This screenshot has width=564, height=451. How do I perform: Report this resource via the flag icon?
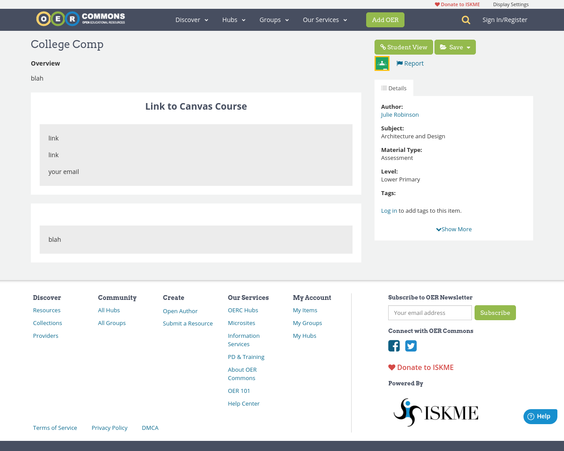[399, 63]
